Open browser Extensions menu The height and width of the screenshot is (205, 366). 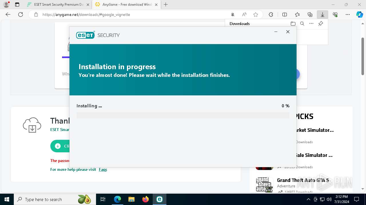[x=271, y=15]
